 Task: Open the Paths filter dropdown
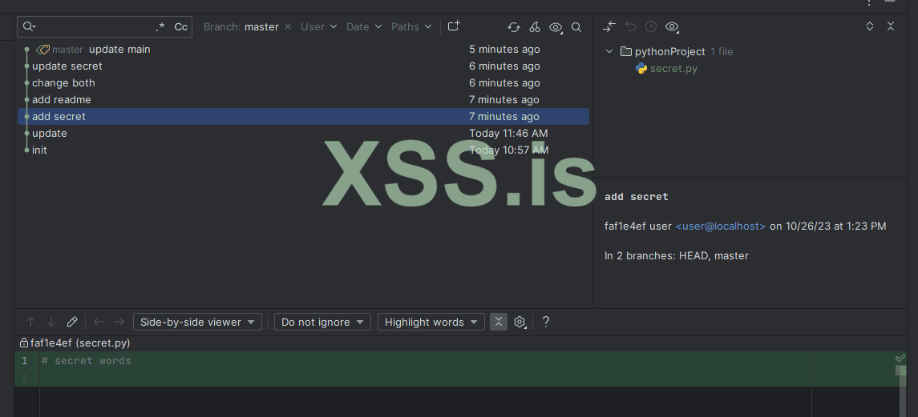click(411, 27)
